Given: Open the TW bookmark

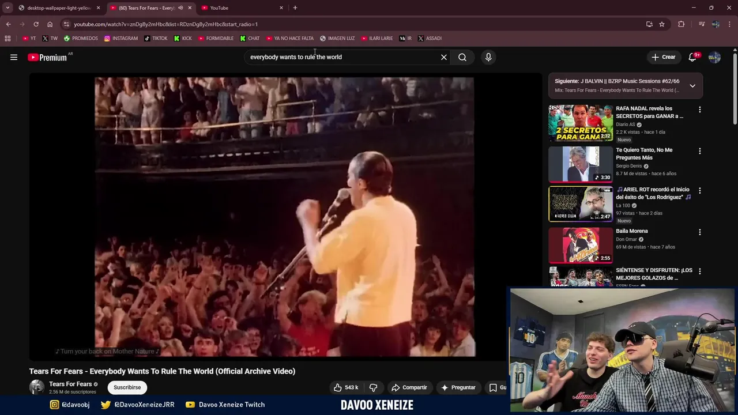Looking at the screenshot, I should pos(50,39).
